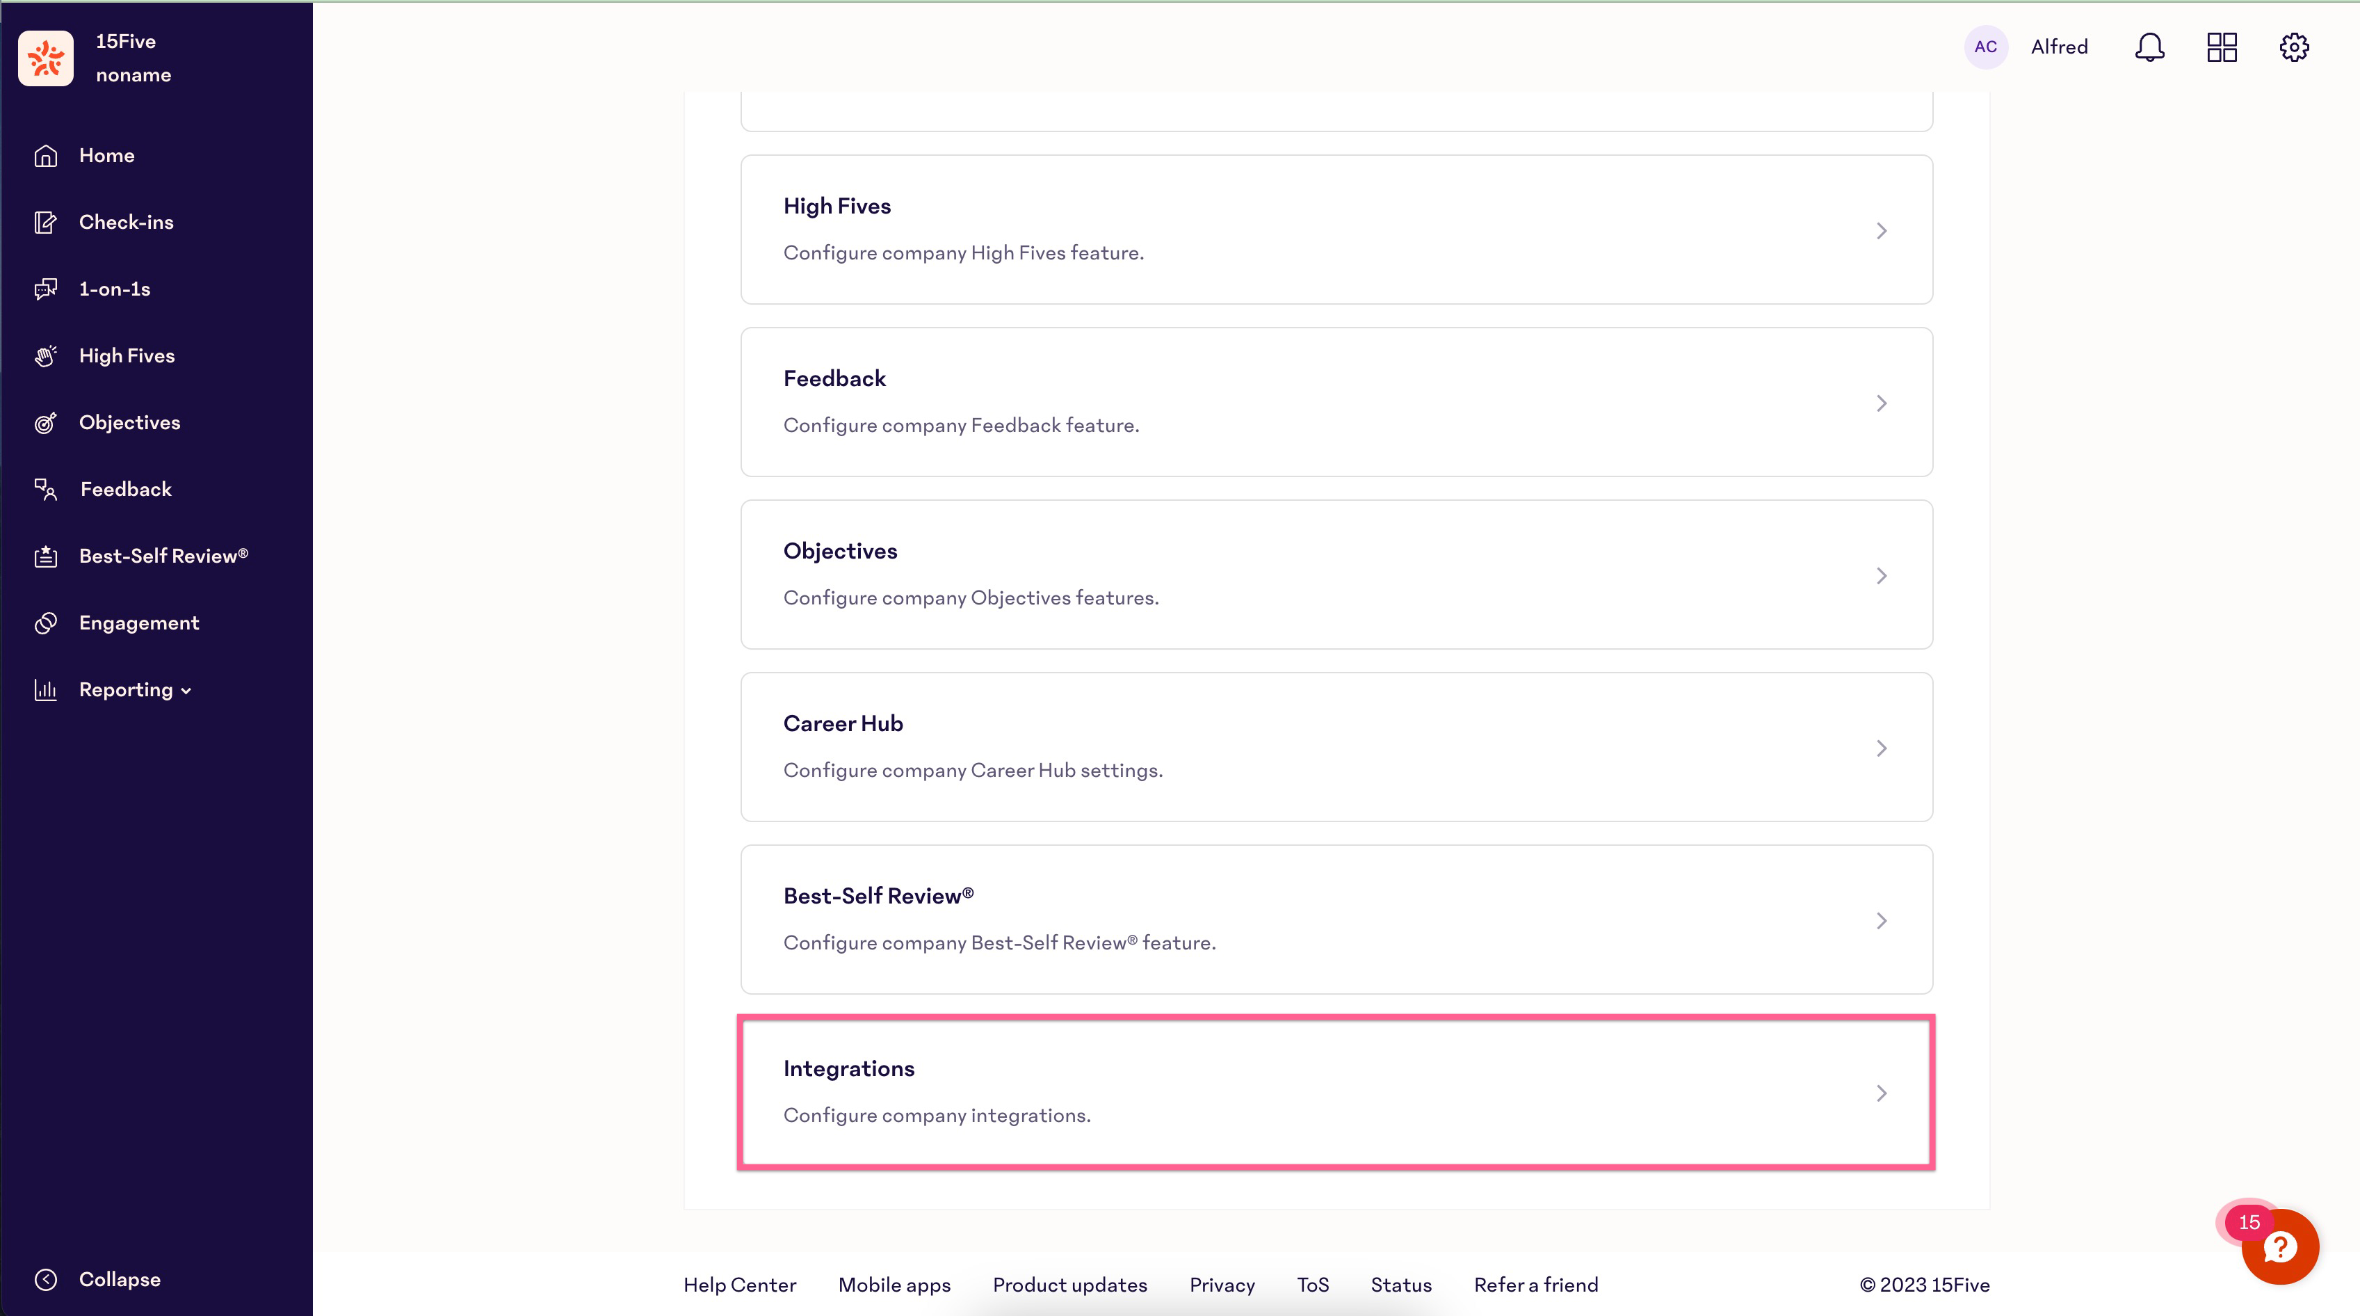
Task: Open the Help Center link
Action: click(x=739, y=1284)
